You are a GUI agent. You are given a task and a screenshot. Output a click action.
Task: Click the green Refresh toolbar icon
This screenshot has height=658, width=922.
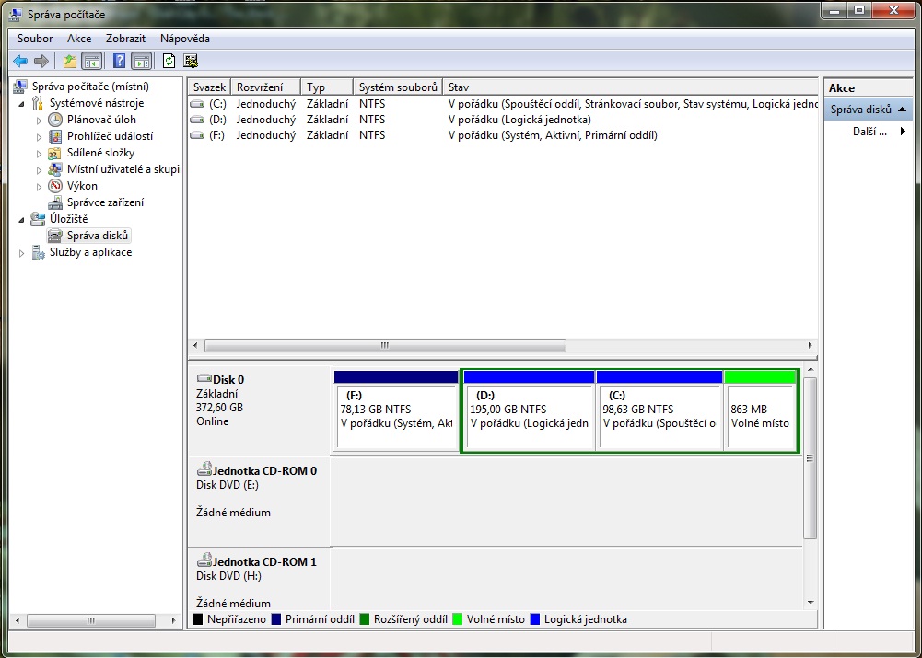point(169,61)
